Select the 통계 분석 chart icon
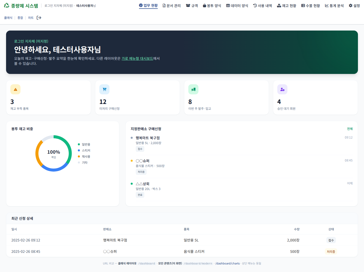This screenshot has width=364, height=272. (327, 6)
